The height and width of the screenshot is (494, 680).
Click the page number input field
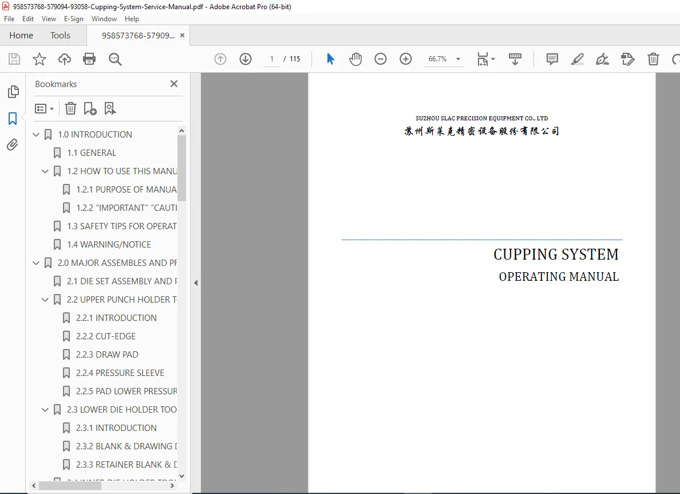coord(272,59)
